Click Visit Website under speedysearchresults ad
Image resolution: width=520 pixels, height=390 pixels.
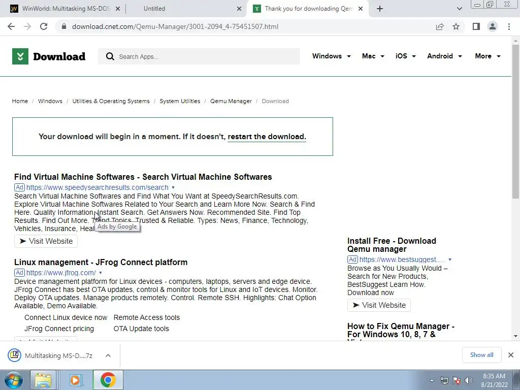coord(46,241)
